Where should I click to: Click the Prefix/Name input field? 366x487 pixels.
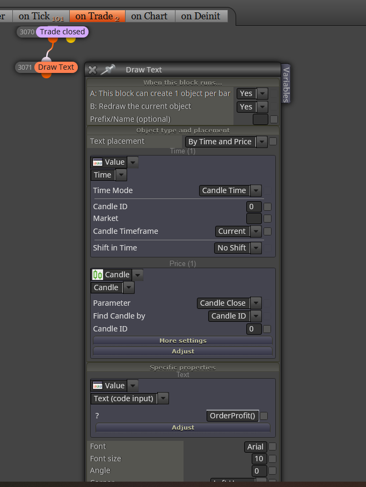[x=260, y=119]
